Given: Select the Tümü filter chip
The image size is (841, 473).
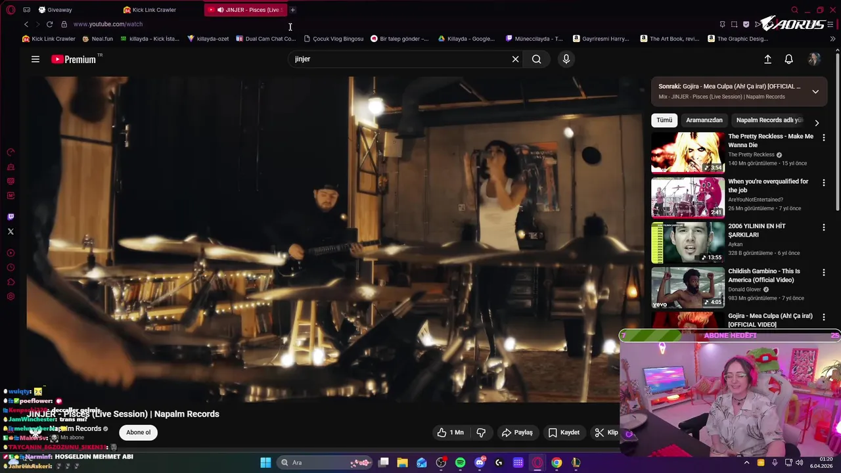Looking at the screenshot, I should pyautogui.click(x=664, y=120).
